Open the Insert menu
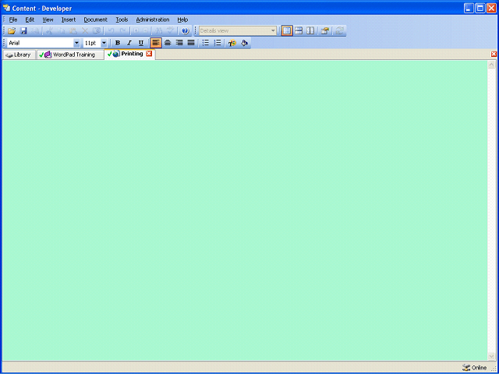Screen dimensions: 499x374 69,19
